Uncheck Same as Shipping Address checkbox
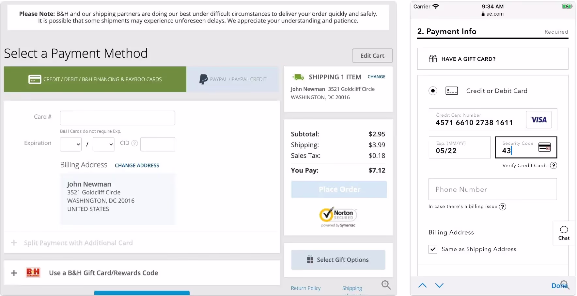Image resolution: width=577 pixels, height=296 pixels. pyautogui.click(x=433, y=249)
